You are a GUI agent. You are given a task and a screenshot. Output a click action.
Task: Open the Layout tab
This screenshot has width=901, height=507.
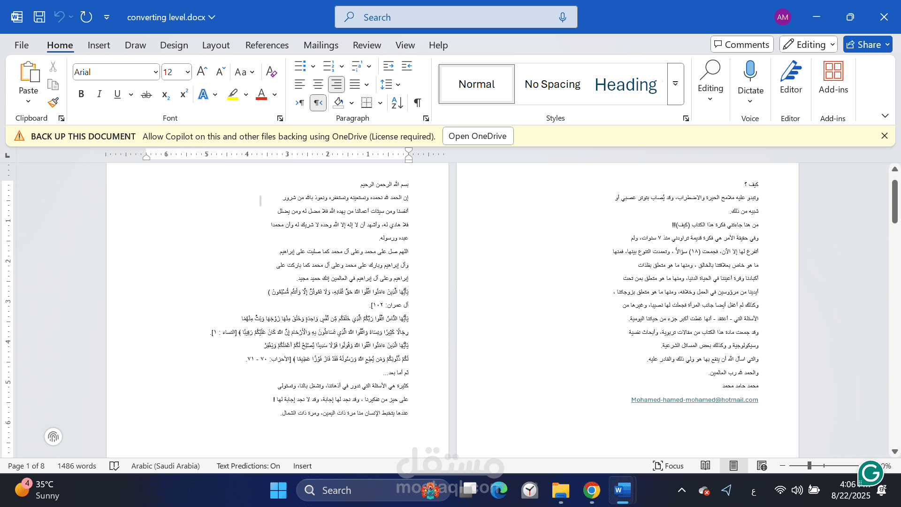pyautogui.click(x=216, y=45)
